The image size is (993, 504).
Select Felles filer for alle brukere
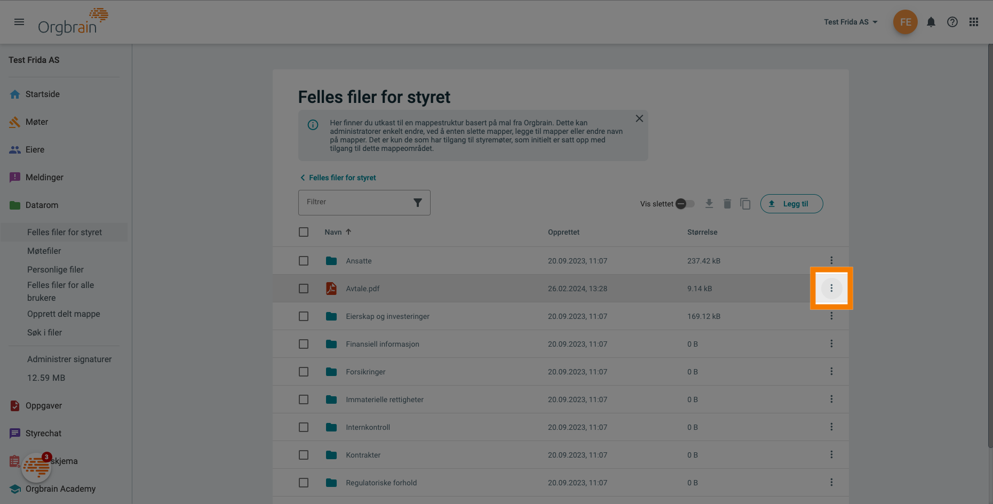click(x=60, y=291)
